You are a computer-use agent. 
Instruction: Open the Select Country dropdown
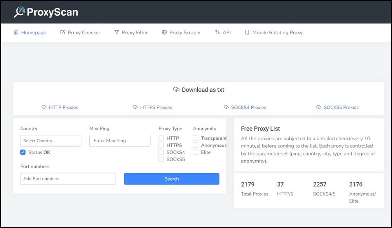coord(51,141)
